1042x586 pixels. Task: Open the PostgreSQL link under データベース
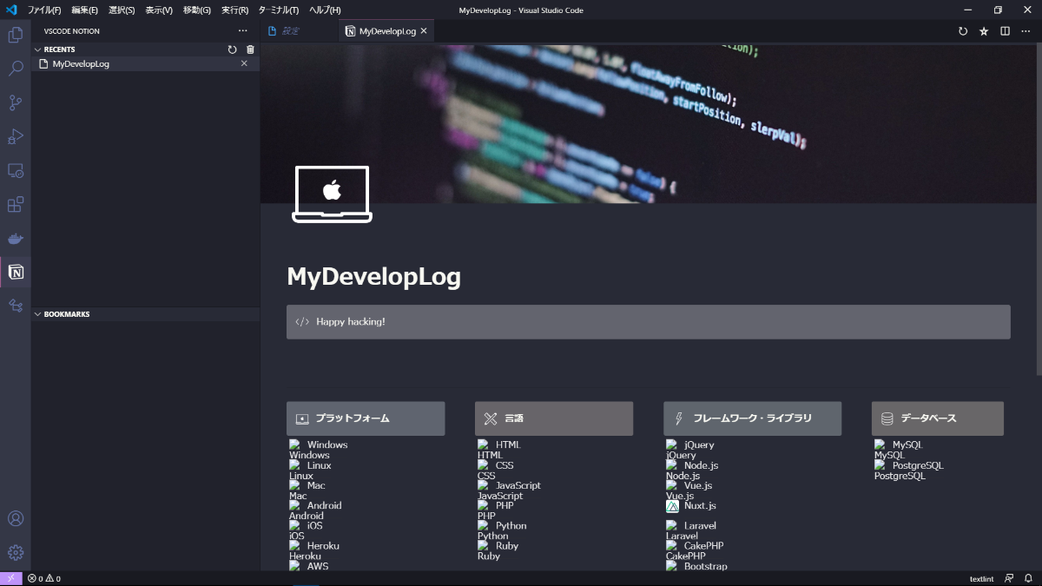(x=917, y=465)
